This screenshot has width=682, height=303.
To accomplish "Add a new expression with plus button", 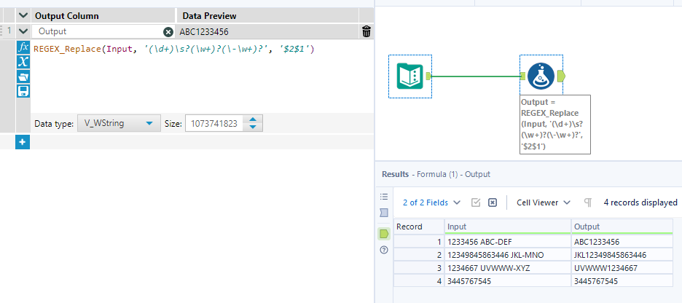I will [23, 142].
